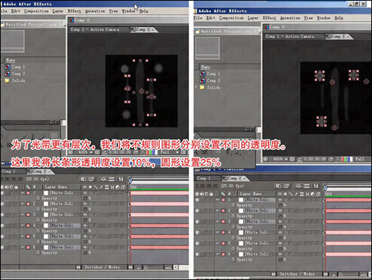Screen dimensions: 372x280
Task: Toggle frame blending button in right timeline toolbar
Action: coord(306,186)
